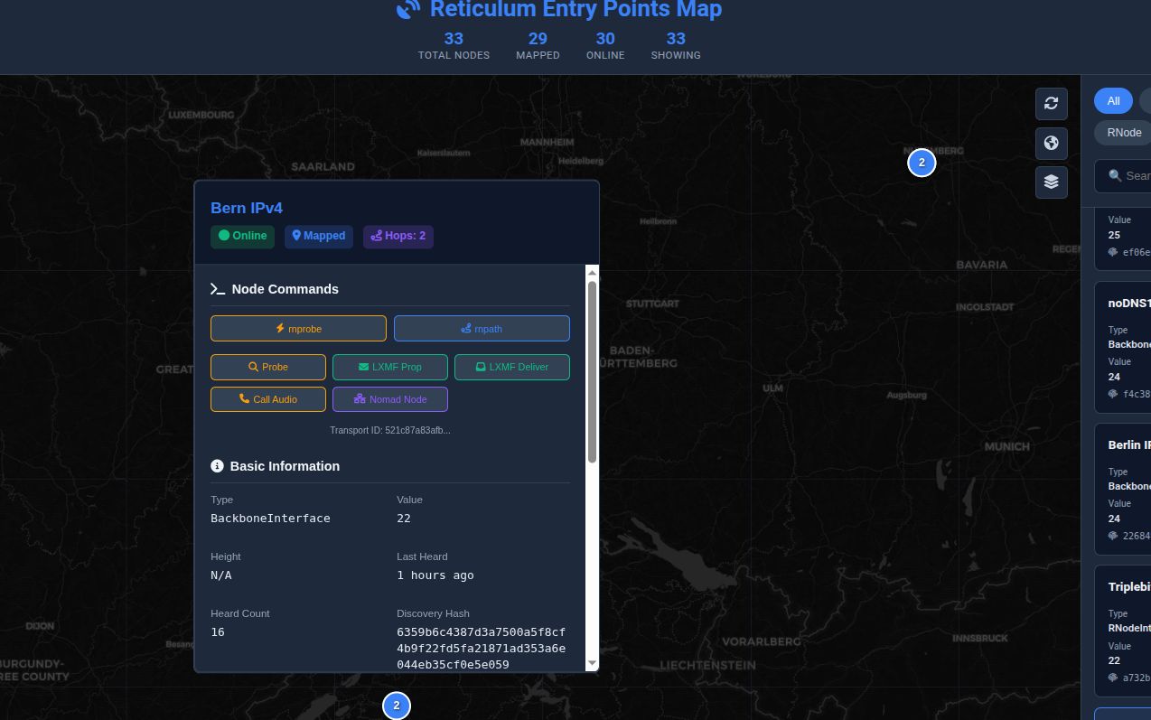Click the popup scrollbar down arrow
The image size is (1151, 720).
(x=593, y=663)
